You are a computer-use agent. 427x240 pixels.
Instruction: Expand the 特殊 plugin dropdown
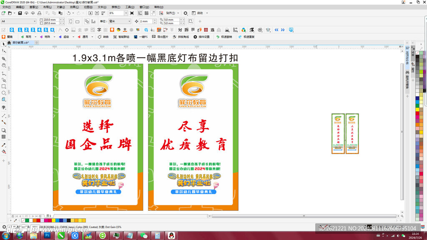(55, 37)
